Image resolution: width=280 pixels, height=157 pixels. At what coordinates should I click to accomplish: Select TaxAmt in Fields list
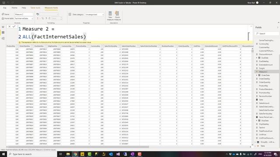click(262, 128)
